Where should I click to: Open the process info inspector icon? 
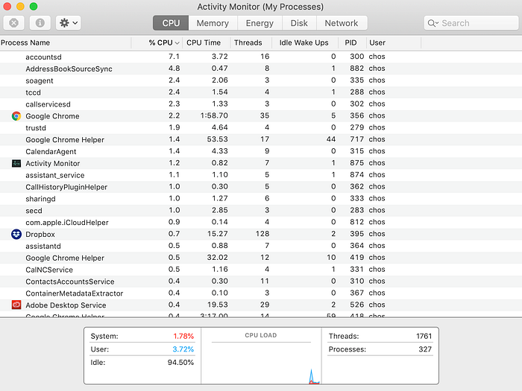point(40,23)
